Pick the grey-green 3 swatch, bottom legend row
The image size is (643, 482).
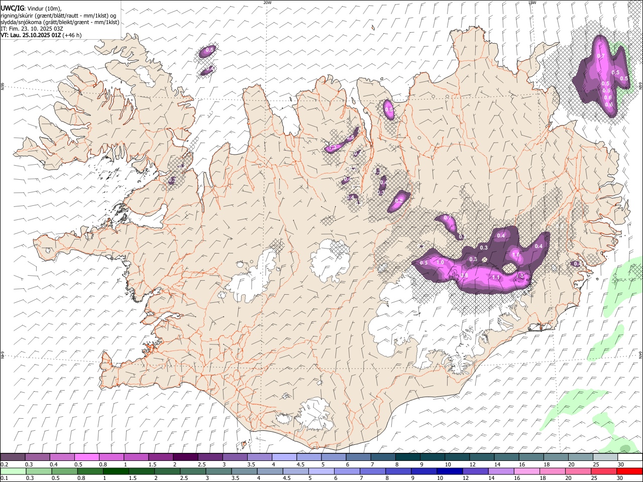click(x=219, y=471)
